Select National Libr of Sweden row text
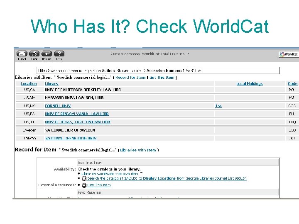 70,130
